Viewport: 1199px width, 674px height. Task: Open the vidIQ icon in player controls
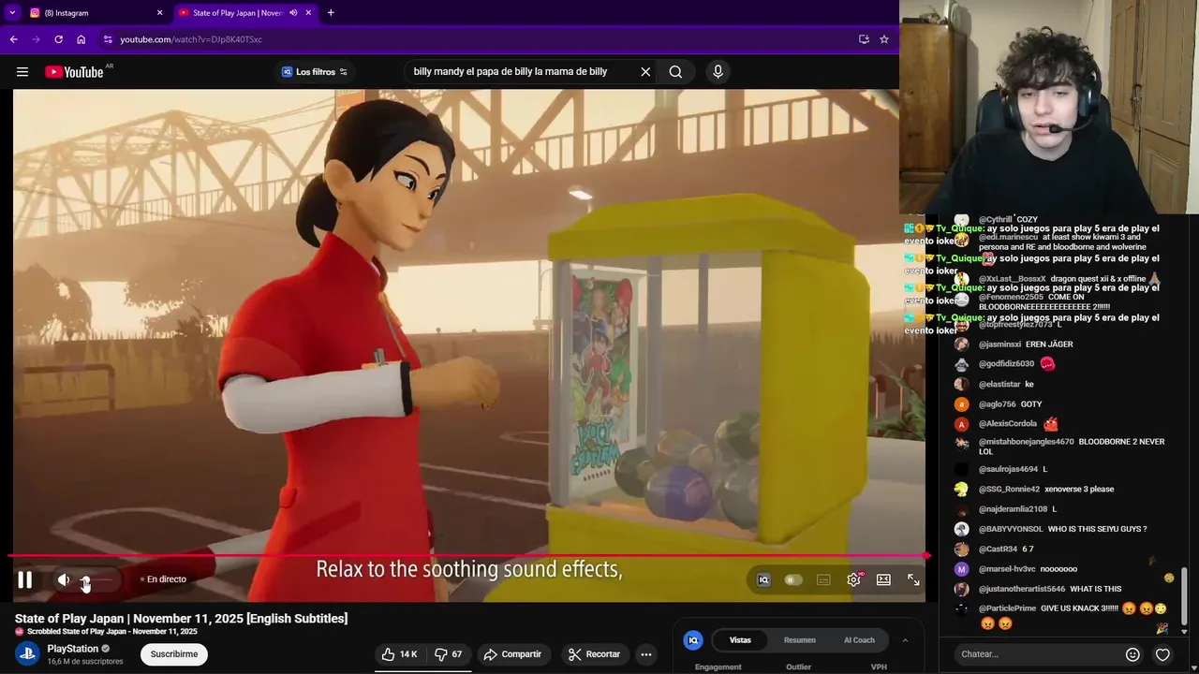click(x=763, y=580)
